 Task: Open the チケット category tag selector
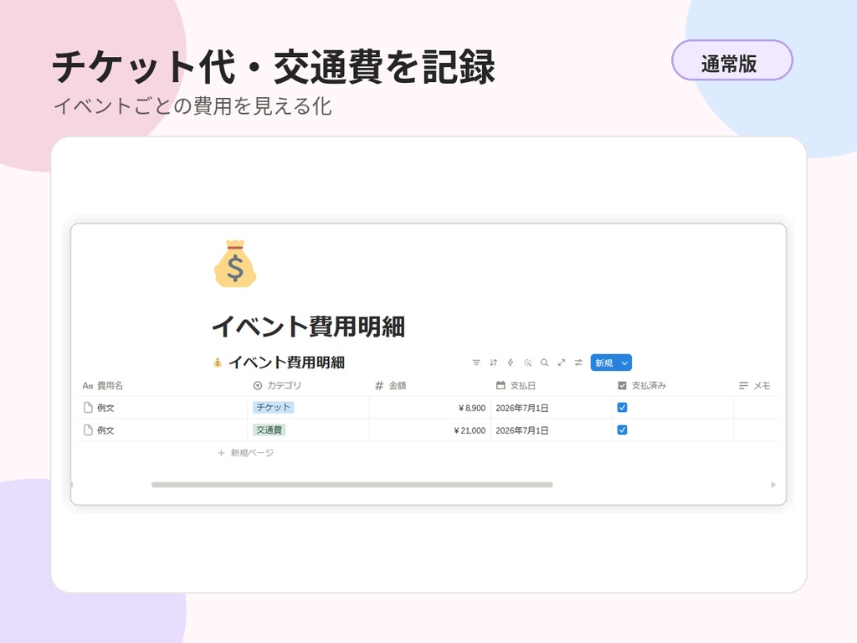tap(274, 408)
